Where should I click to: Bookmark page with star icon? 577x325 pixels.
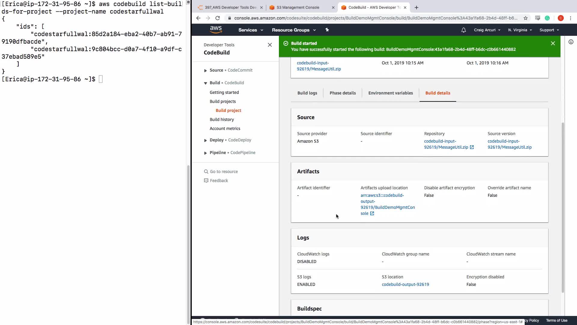[x=525, y=18]
